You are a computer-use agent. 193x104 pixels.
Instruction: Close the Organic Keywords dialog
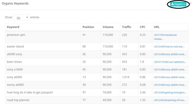click(191, 3)
